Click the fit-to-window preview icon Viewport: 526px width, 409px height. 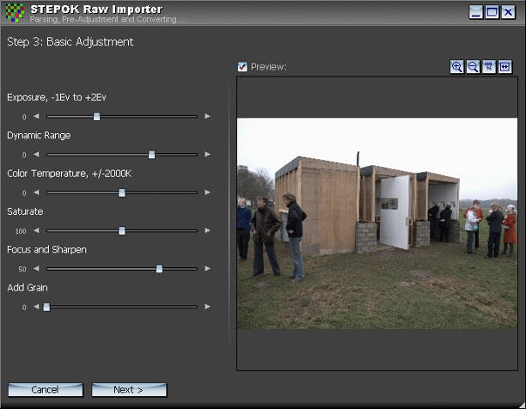[505, 67]
